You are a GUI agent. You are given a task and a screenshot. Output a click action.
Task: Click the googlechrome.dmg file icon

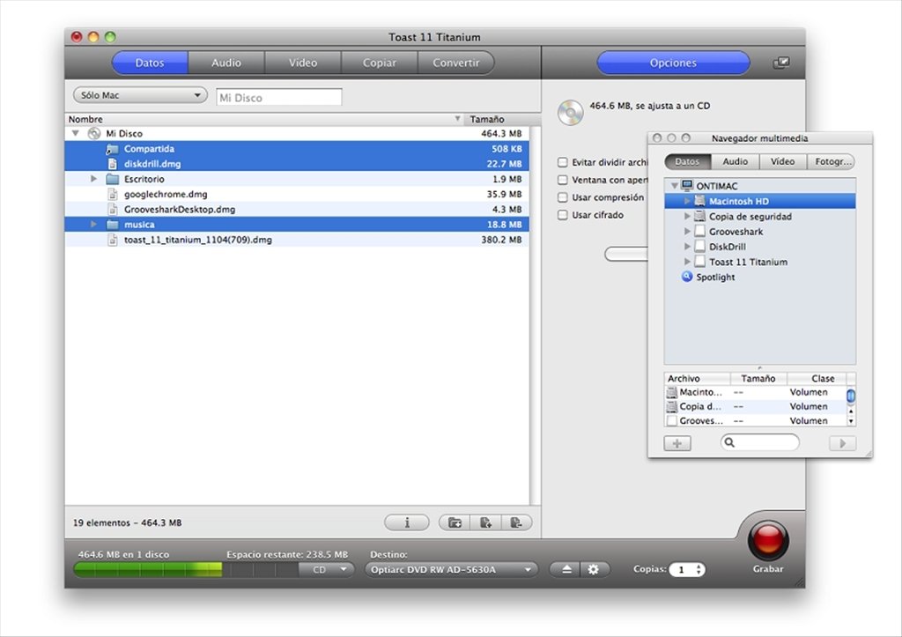(113, 195)
